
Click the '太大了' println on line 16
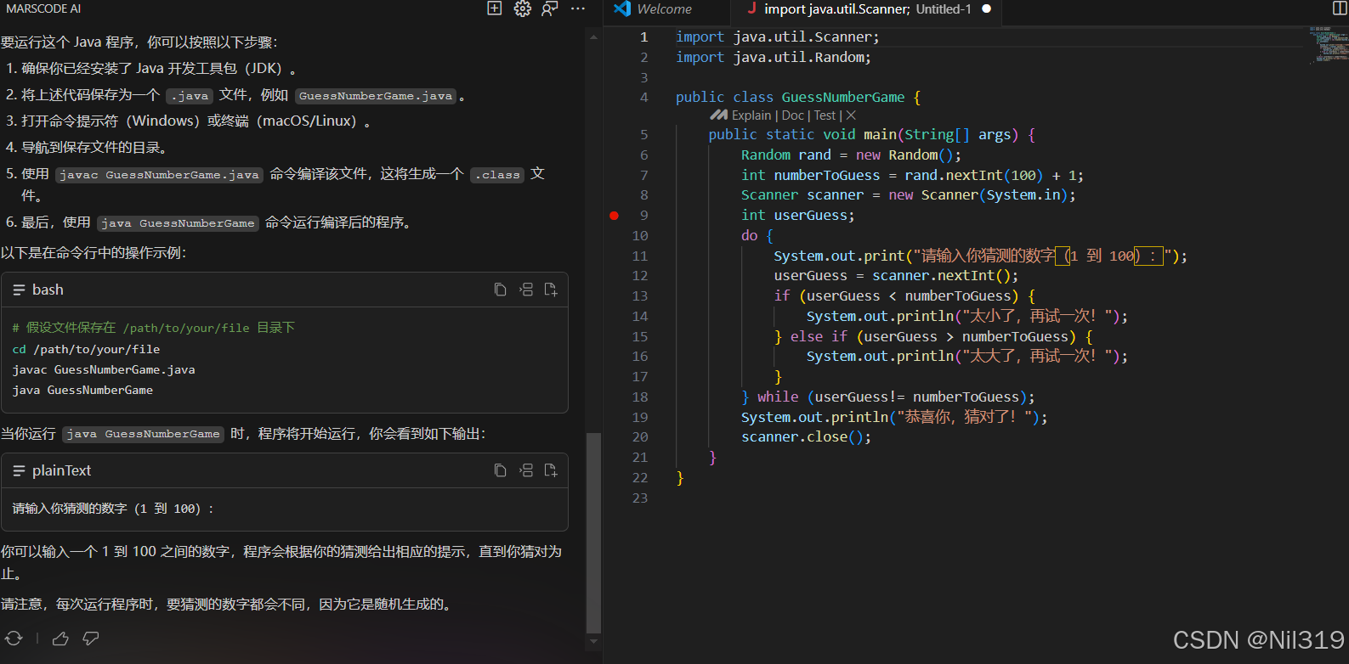[x=967, y=357]
